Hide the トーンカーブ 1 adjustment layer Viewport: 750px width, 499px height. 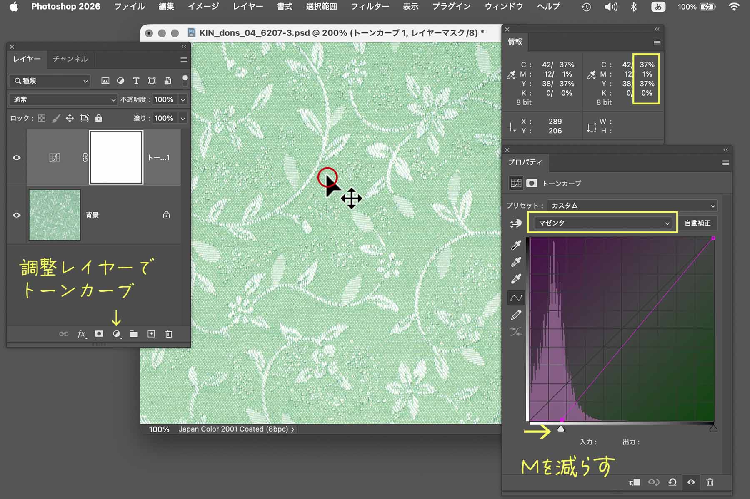(17, 158)
